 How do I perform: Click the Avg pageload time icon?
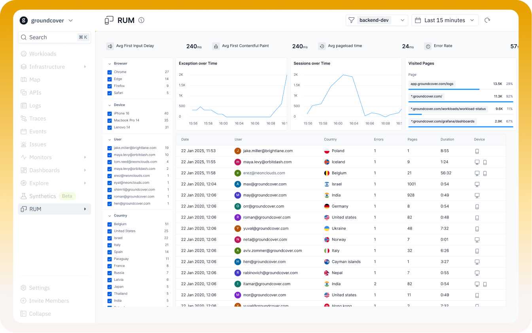[322, 46]
